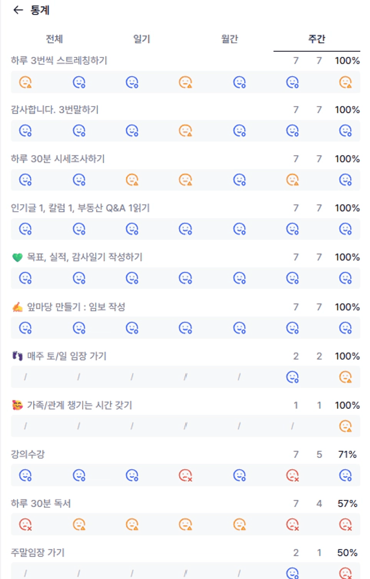The height and width of the screenshot is (579, 370).
Task: Click the blue face in 매주 토/일 임장 row
Action: pyautogui.click(x=292, y=377)
